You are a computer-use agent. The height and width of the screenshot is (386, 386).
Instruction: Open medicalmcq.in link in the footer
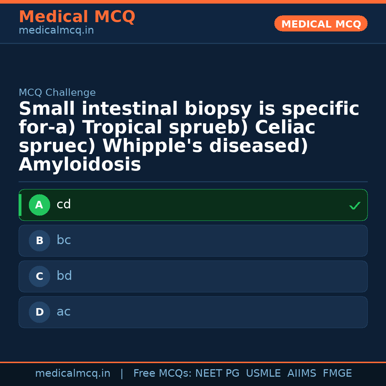tap(73, 373)
